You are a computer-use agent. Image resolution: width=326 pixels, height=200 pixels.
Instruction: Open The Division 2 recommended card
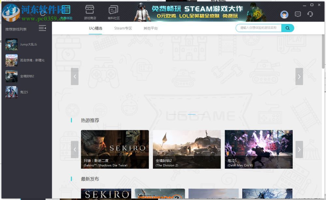pyautogui.click(x=187, y=149)
